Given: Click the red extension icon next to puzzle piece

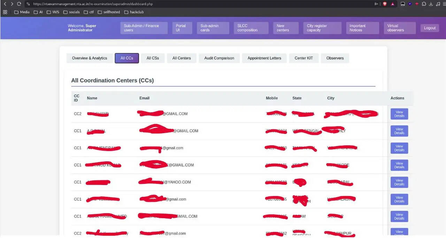Looking at the screenshot, I should (417, 4).
